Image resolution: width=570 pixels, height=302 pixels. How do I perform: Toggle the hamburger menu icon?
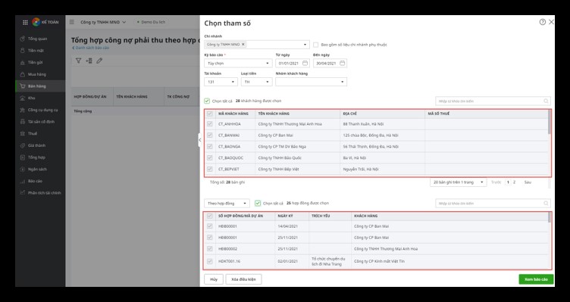point(72,22)
